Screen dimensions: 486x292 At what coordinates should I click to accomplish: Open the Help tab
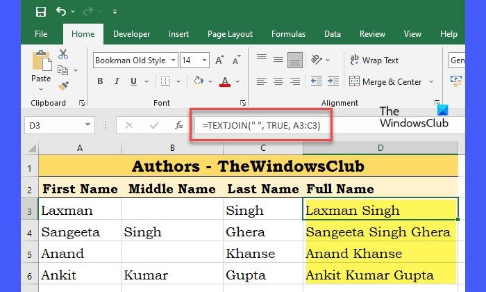tap(449, 34)
